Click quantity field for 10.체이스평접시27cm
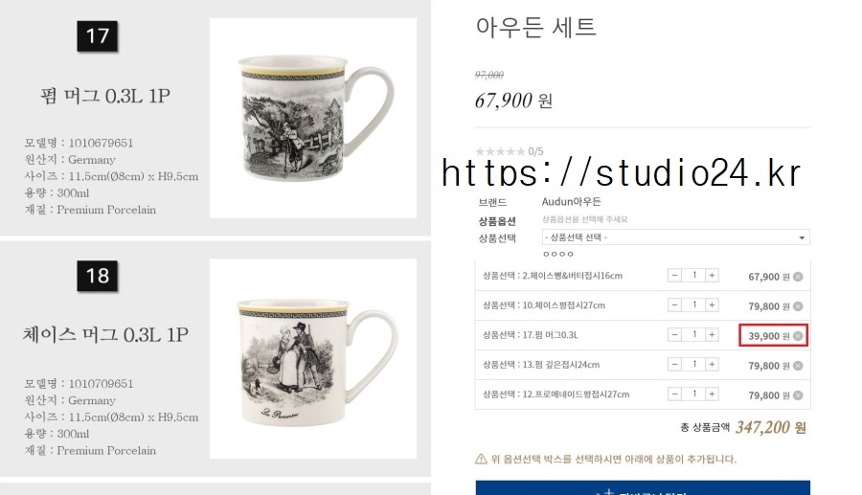Screen dimensions: 862x495 (693, 304)
